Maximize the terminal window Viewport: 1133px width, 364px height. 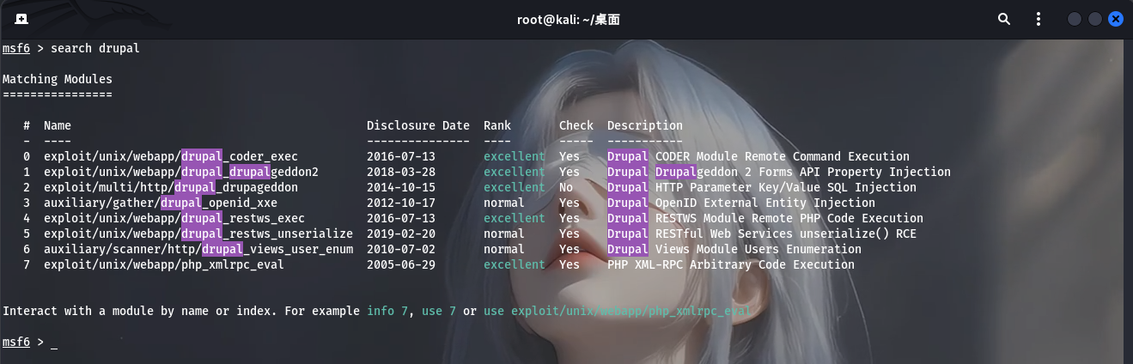1095,18
